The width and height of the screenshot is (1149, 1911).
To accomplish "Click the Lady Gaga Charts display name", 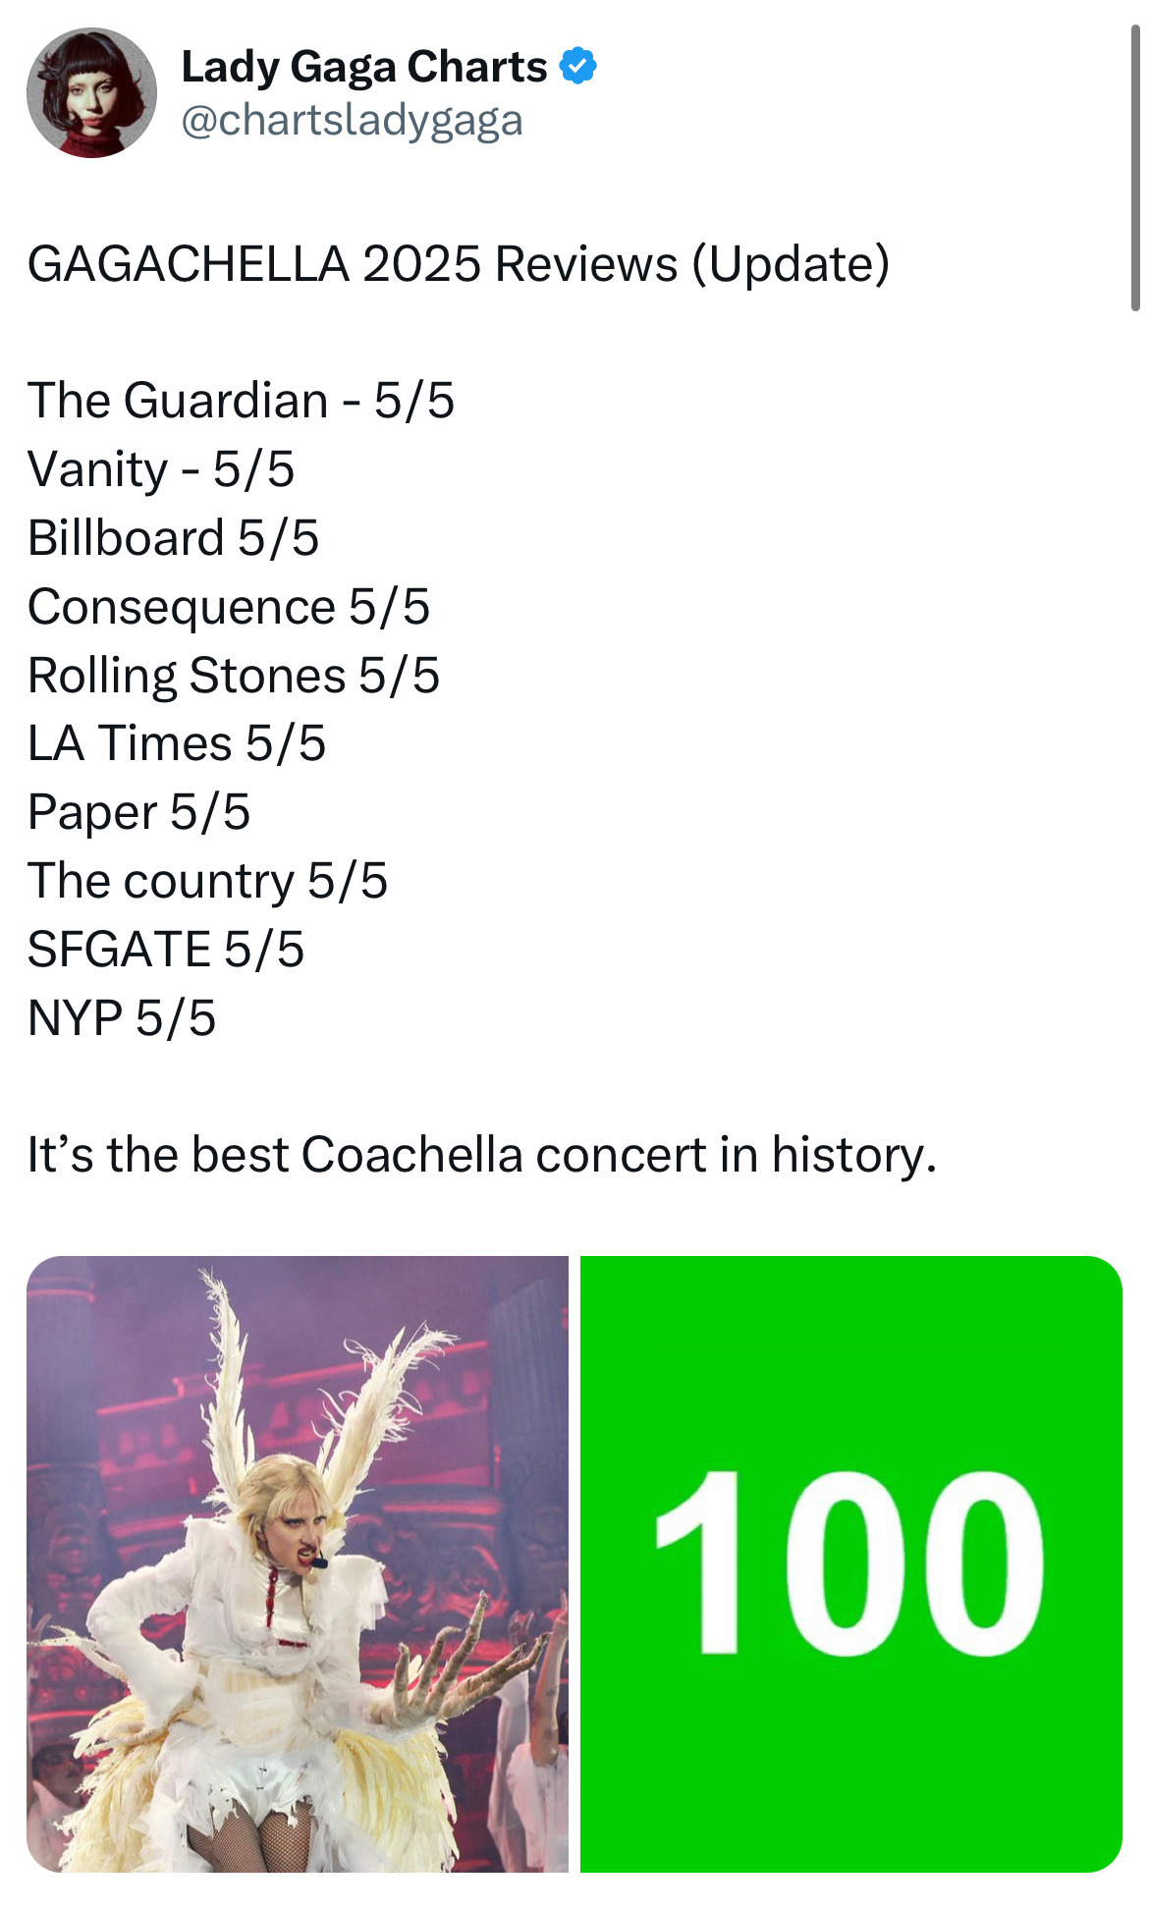I will coord(363,67).
